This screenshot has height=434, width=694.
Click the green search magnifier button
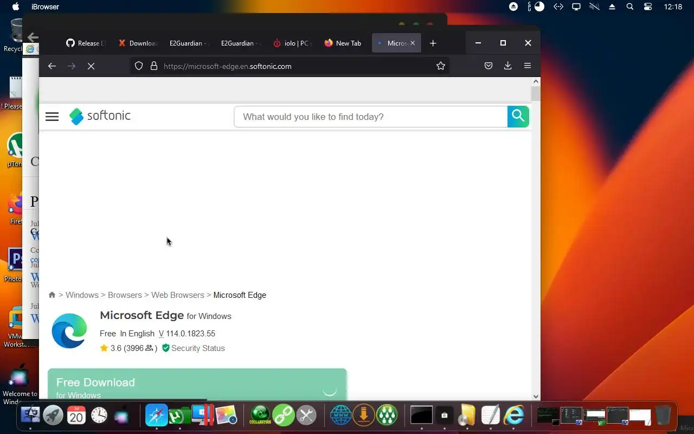(518, 117)
